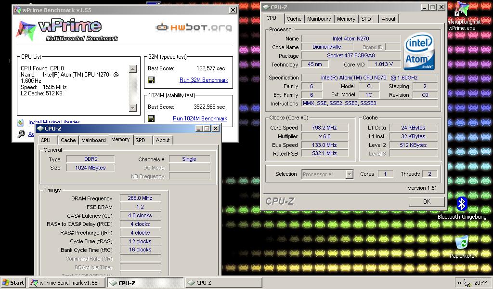Switch to Memory tab in large CPU-Z window
The width and height of the screenshot is (493, 289).
(346, 19)
